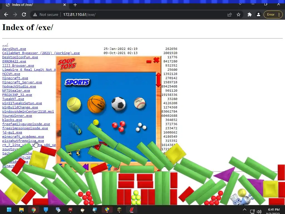Switch to Chrome on the taskbar
The width and height of the screenshot is (285, 214).
tap(34, 210)
